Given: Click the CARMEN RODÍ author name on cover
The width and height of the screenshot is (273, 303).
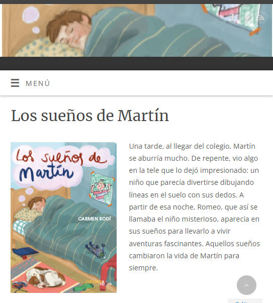Looking at the screenshot, I should tap(95, 219).
